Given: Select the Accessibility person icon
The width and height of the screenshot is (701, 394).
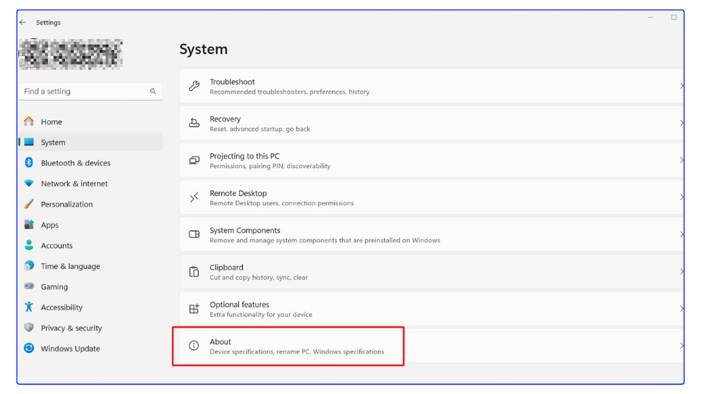Looking at the screenshot, I should pos(29,307).
